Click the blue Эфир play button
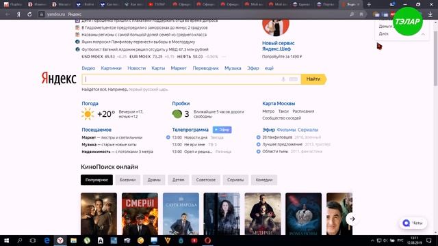Screen dimensions: 438x246 (222, 130)
